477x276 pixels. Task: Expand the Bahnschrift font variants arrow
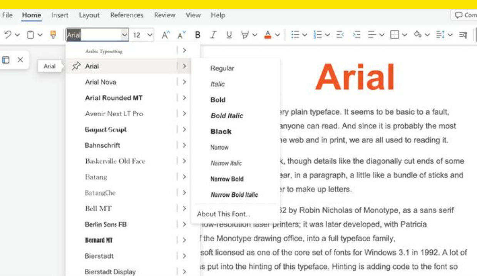(x=184, y=145)
